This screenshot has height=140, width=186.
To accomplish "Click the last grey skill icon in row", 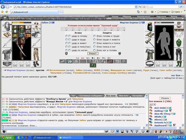I will (124, 61).
